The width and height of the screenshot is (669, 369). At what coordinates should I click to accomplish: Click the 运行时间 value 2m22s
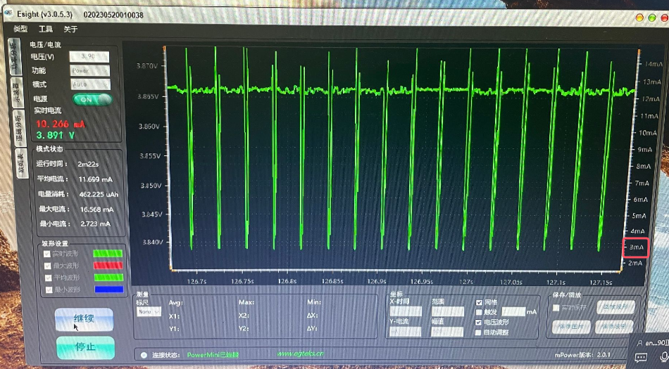coord(88,164)
